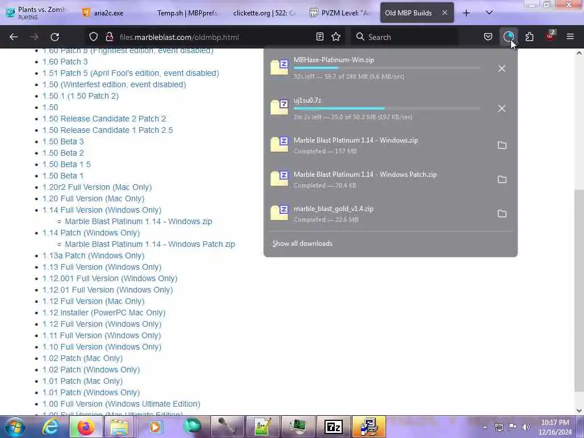Open Windows Explorer from taskbar
This screenshot has width=584, height=438.
click(119, 427)
